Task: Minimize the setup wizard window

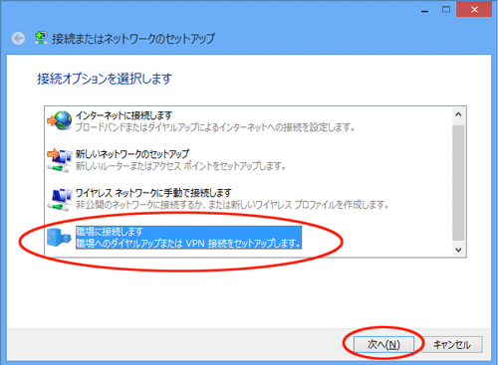Action: (x=424, y=11)
